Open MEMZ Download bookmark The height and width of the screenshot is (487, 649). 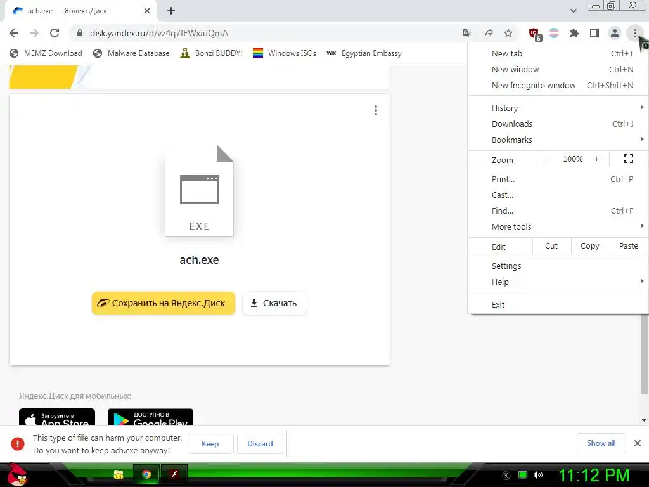coord(46,53)
